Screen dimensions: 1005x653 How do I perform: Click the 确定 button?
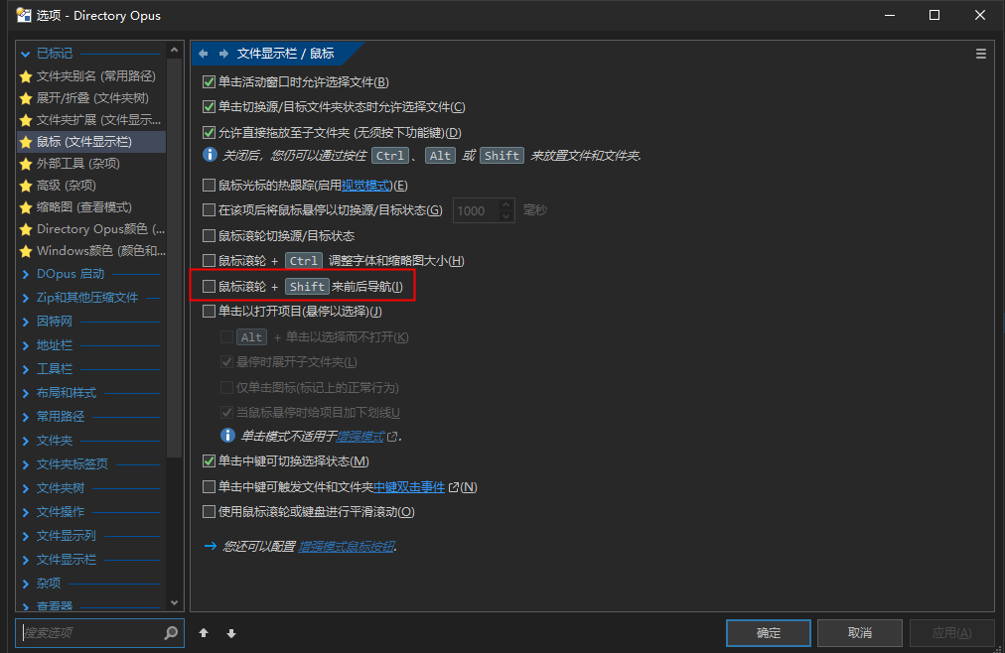point(768,633)
